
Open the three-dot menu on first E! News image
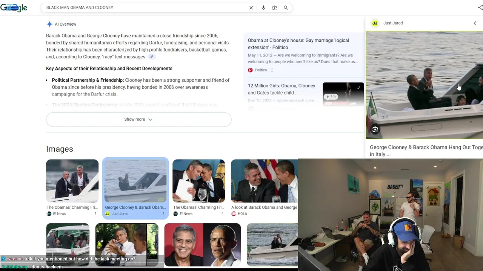tap(95, 214)
